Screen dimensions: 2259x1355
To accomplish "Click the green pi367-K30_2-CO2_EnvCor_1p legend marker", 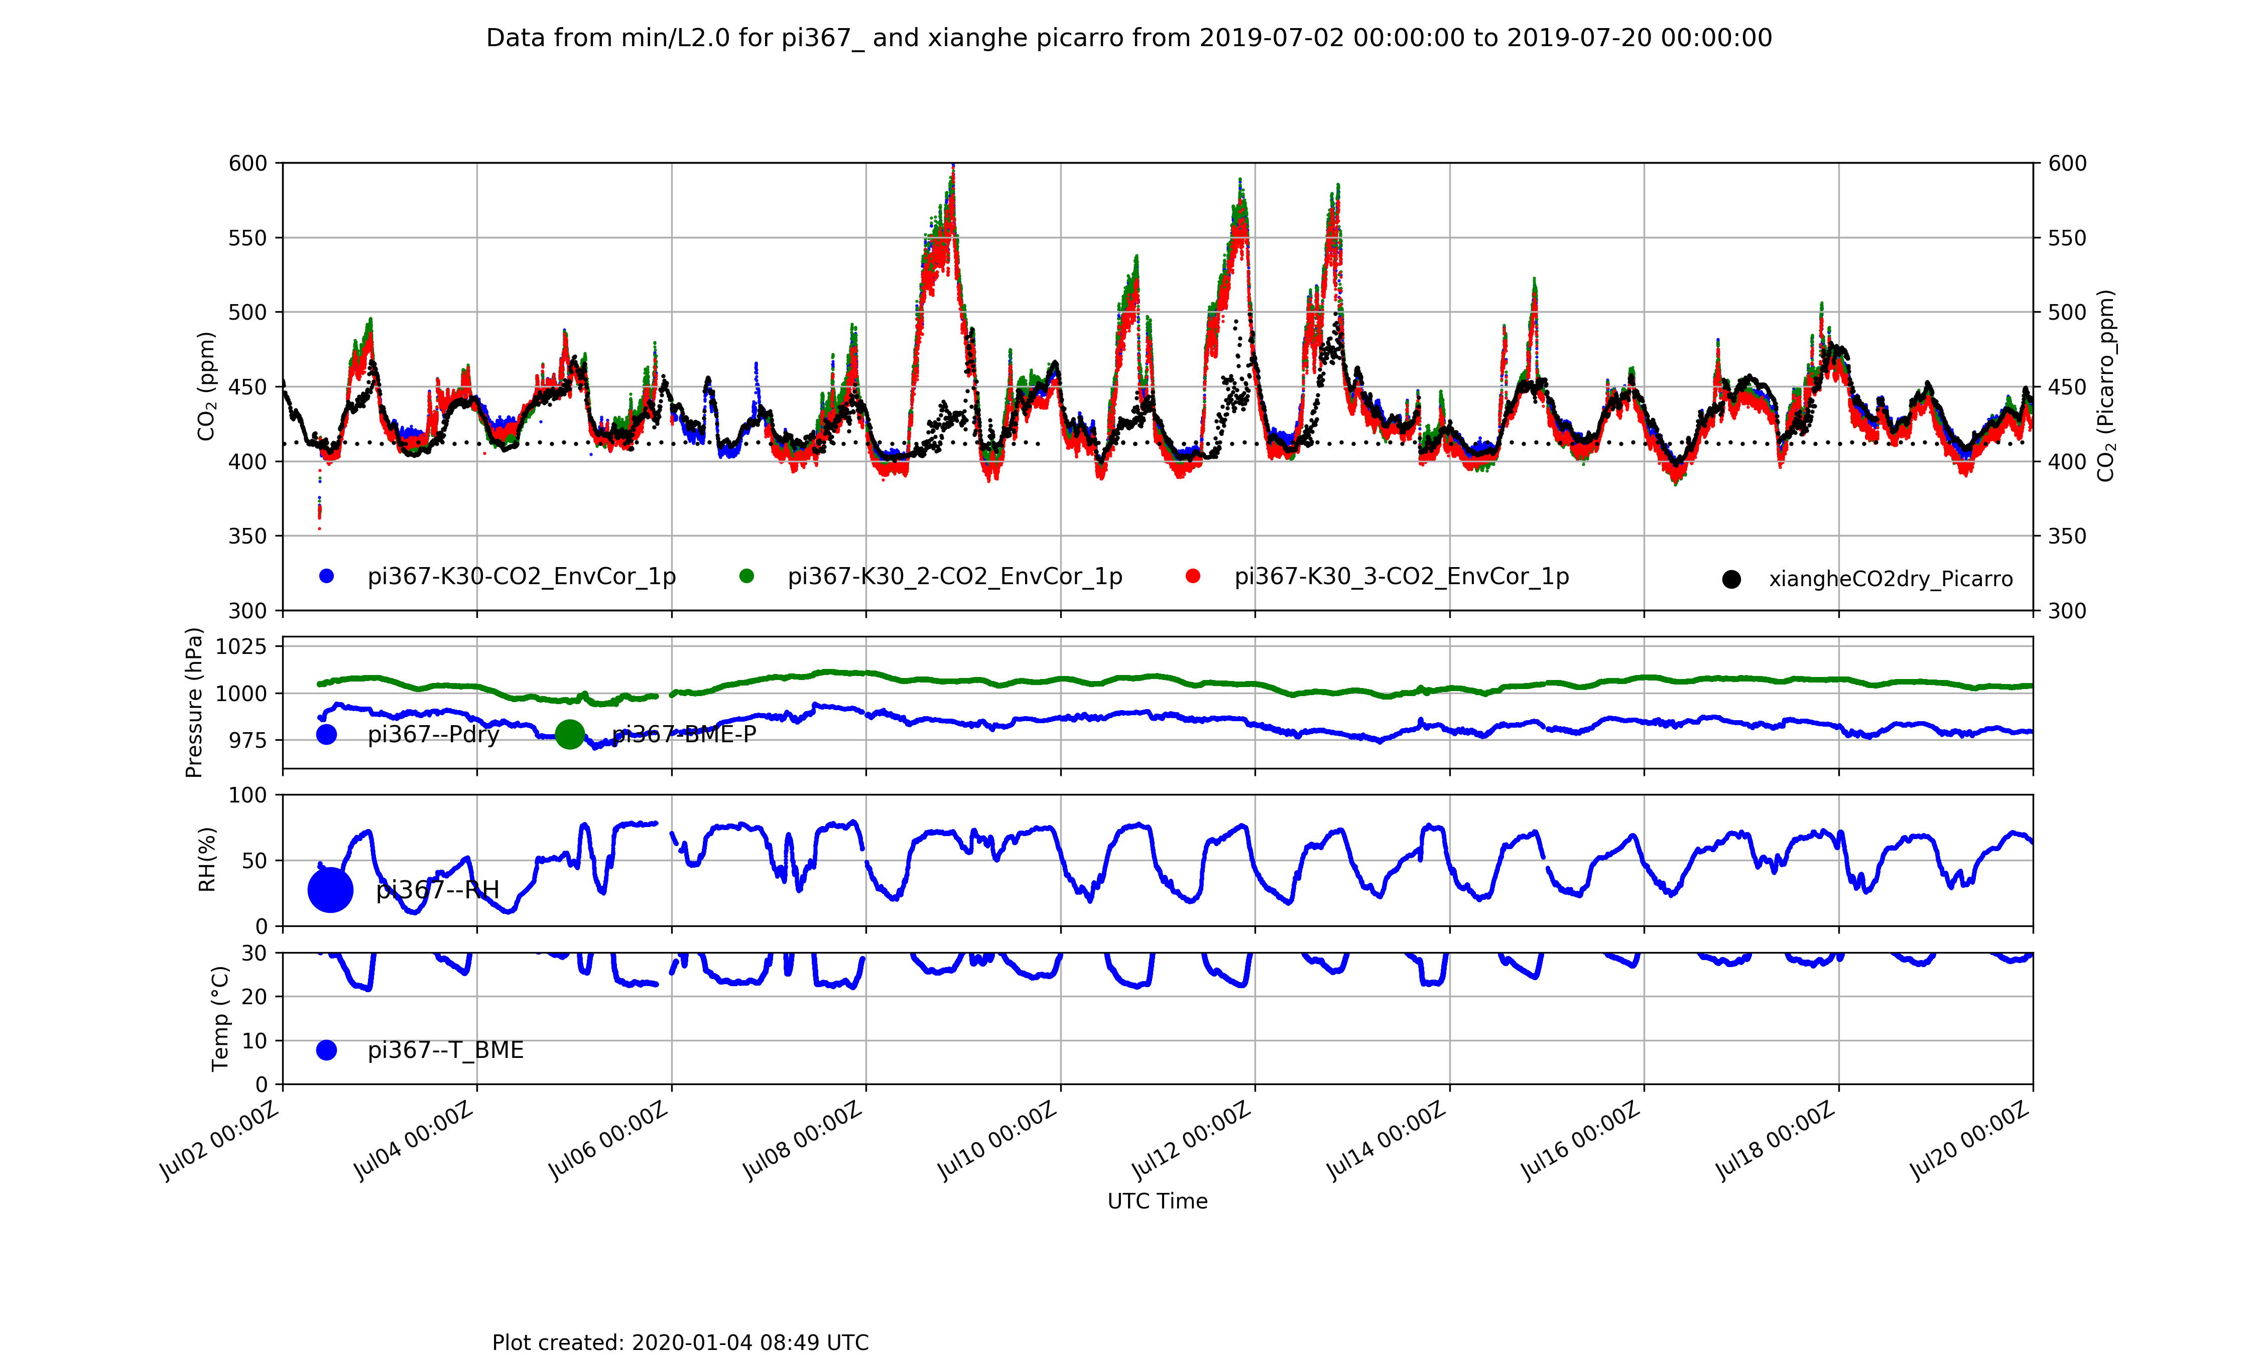I will [747, 576].
